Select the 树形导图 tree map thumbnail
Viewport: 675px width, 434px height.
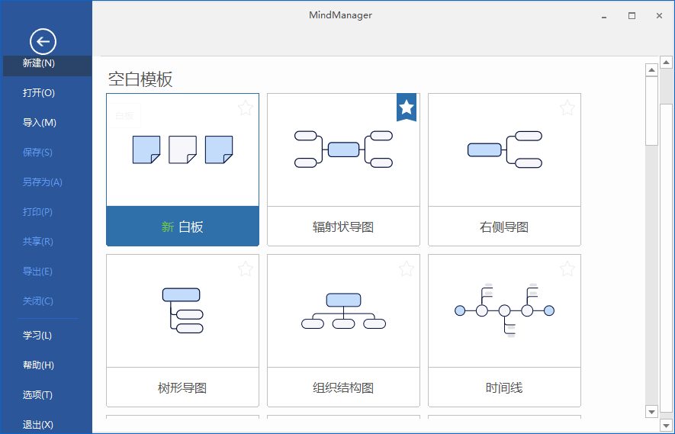coord(182,311)
